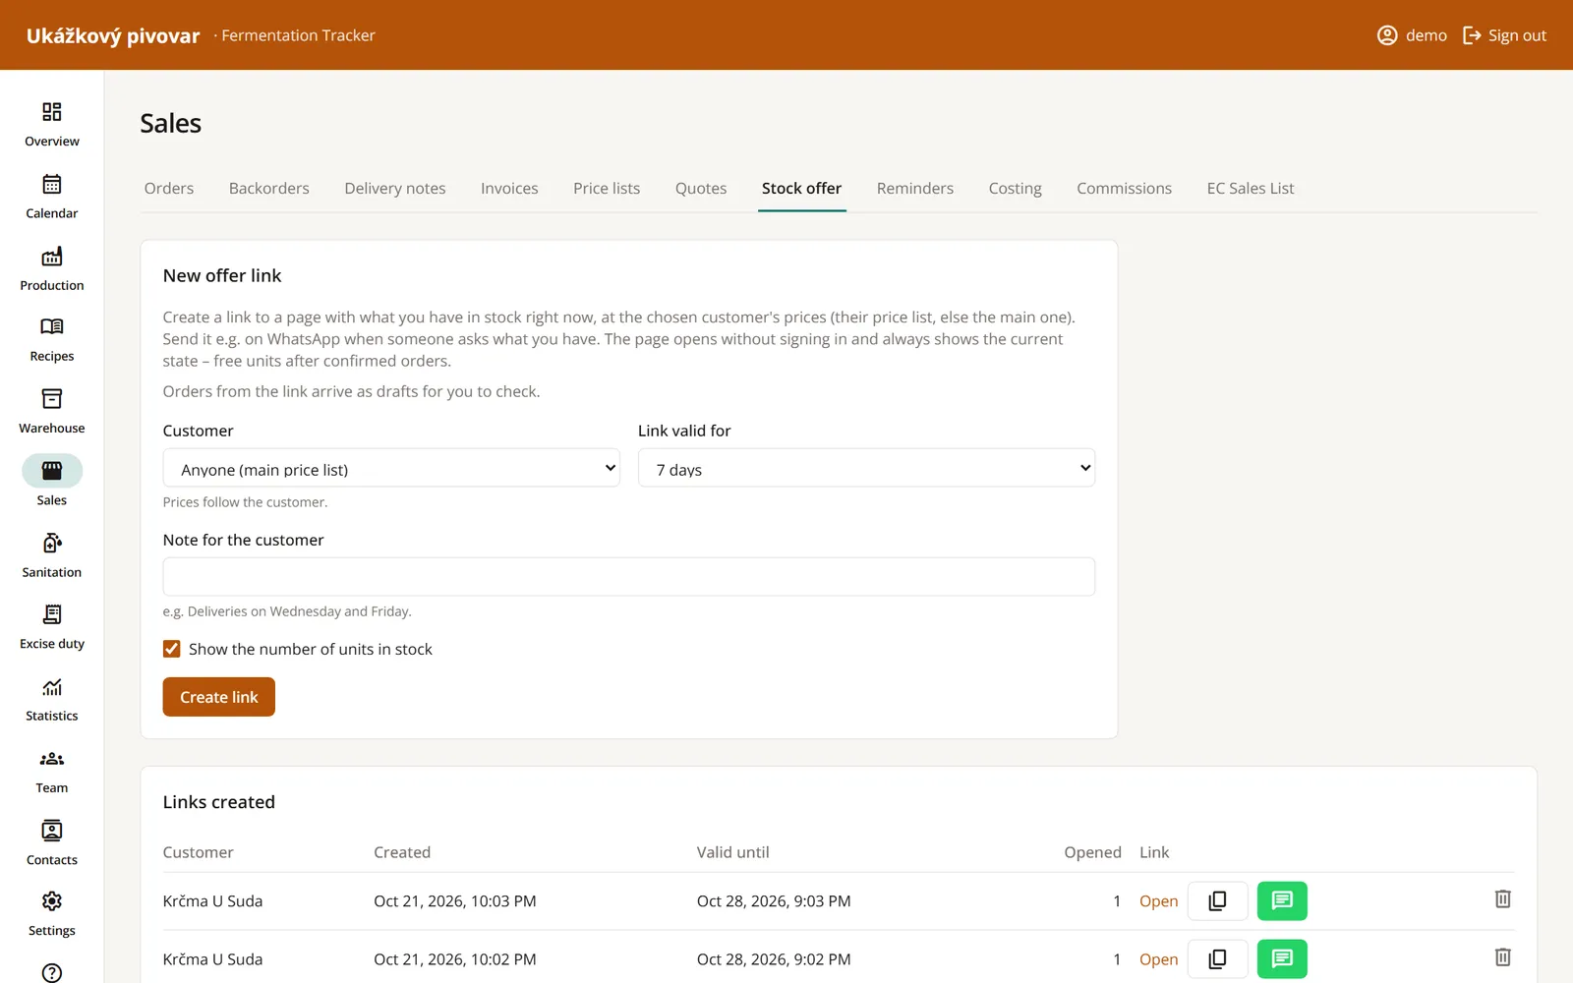This screenshot has width=1573, height=983.
Task: Toggle Show the number of units in stock
Action: click(172, 649)
